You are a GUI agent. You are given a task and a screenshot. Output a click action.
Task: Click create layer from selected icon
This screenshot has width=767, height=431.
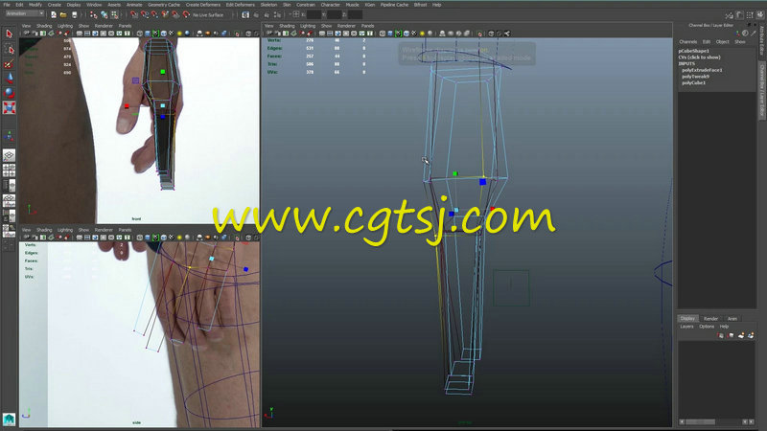click(x=751, y=335)
